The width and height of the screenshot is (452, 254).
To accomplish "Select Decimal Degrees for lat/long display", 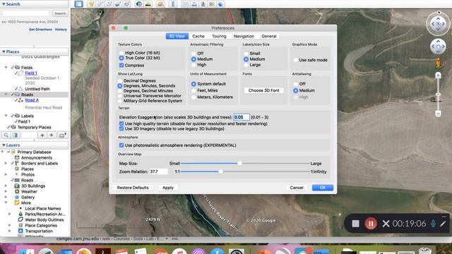I will (x=120, y=80).
